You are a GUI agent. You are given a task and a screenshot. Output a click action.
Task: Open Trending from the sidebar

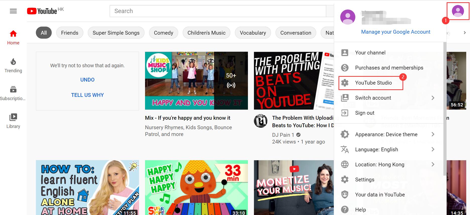[x=13, y=65]
